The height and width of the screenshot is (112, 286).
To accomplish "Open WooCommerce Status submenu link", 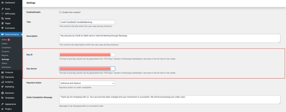I will click(x=4, y=63).
